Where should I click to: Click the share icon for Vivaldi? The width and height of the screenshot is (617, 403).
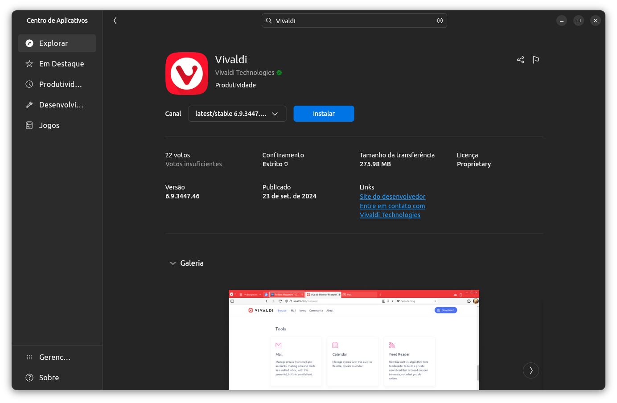tap(520, 59)
